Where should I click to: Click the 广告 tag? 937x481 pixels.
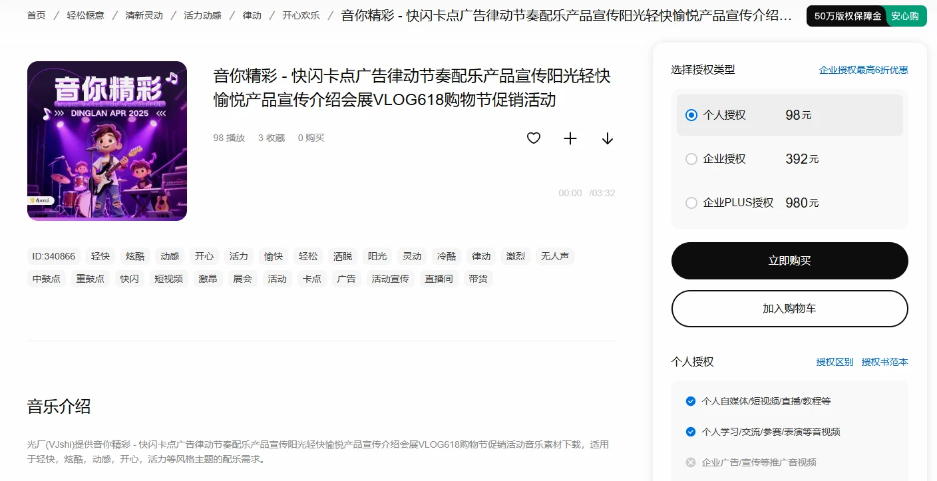coord(347,279)
